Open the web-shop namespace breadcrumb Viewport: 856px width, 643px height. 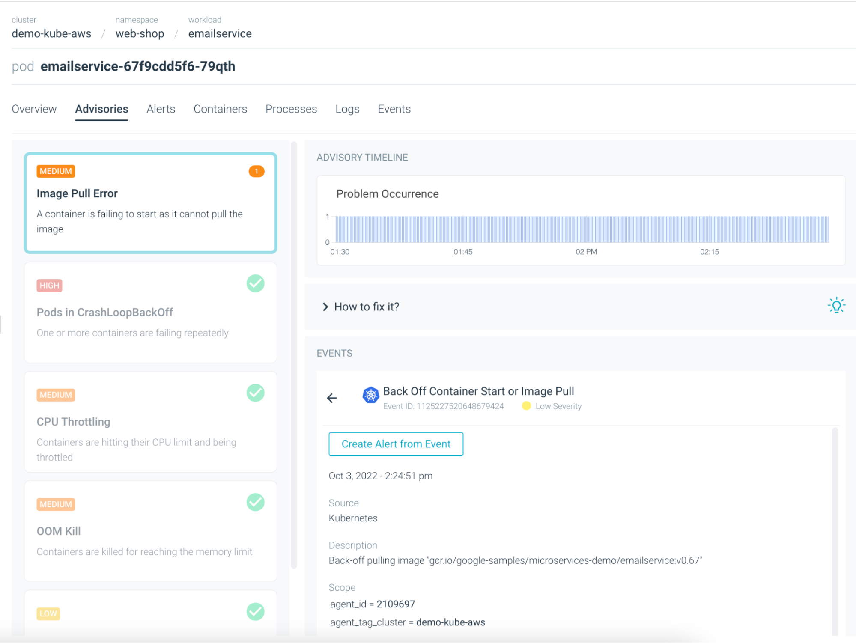coord(140,33)
